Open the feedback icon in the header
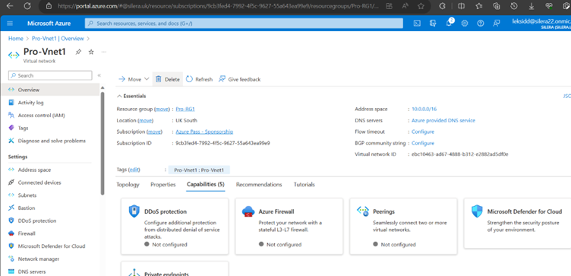The height and width of the screenshot is (276, 571). click(x=497, y=24)
